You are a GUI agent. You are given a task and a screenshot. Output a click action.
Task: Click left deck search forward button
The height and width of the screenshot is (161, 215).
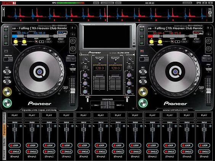coord(10,81)
